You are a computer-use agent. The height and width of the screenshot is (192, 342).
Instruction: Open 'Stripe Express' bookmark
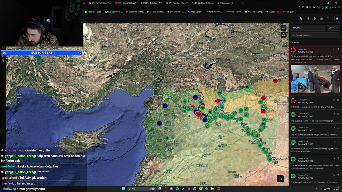pyautogui.click(x=195, y=12)
